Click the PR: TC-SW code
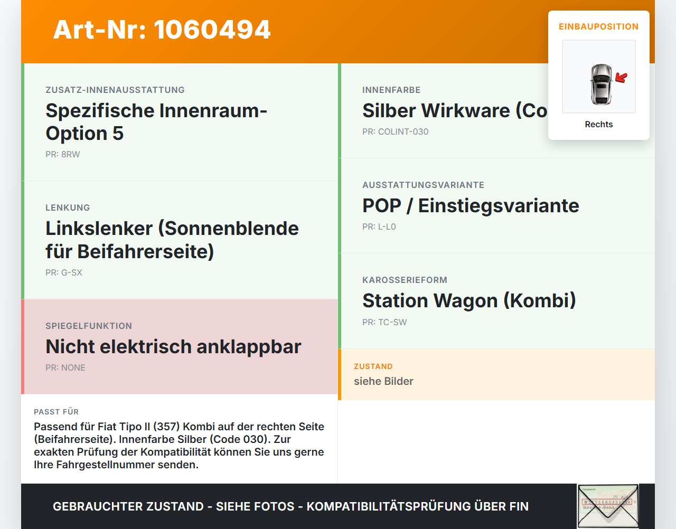Viewport: 676px width, 529px height. coord(384,322)
